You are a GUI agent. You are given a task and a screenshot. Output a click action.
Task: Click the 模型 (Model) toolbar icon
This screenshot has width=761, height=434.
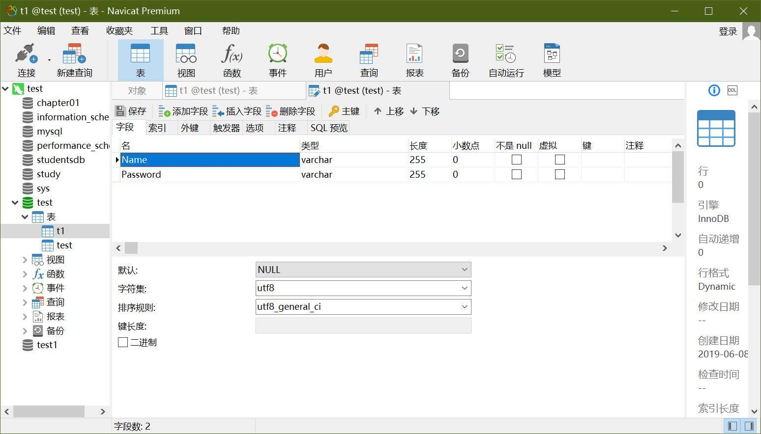[x=552, y=60]
